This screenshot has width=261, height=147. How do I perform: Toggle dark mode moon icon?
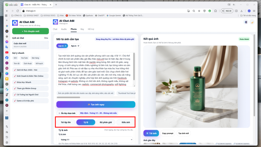252,22
